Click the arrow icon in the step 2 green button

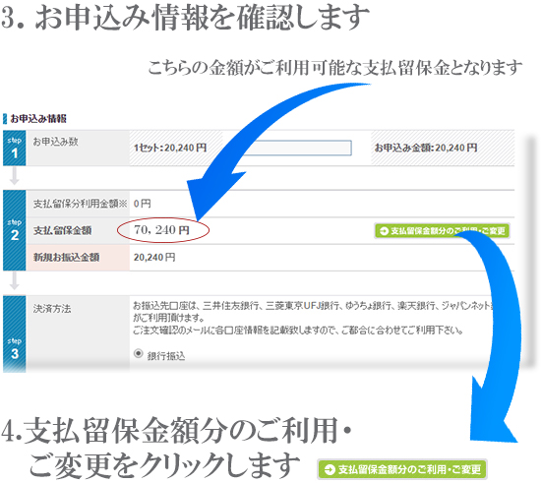click(x=384, y=231)
